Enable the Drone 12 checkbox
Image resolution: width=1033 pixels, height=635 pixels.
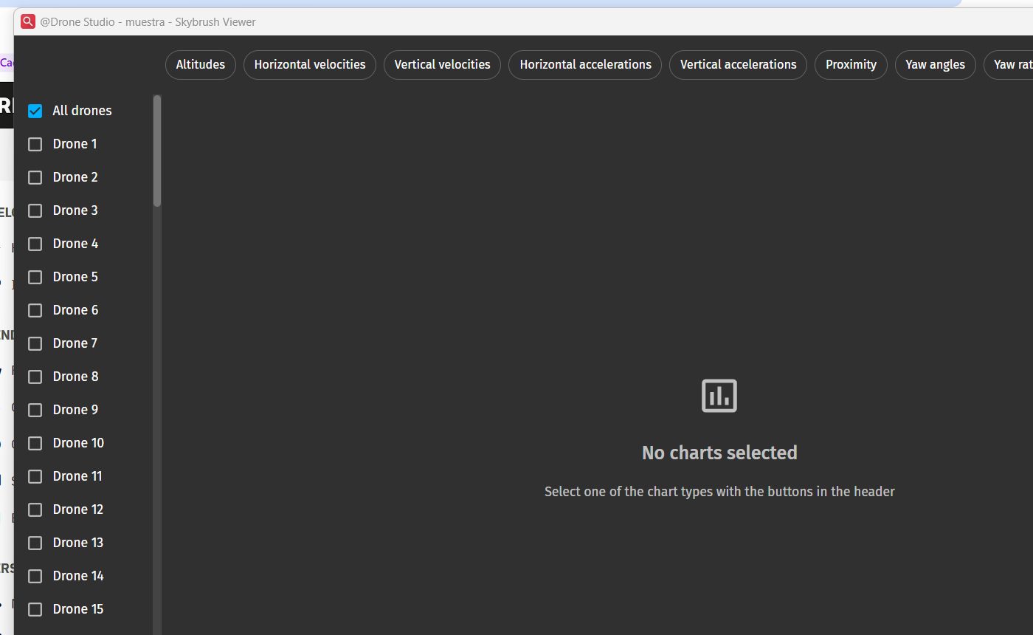pos(35,509)
